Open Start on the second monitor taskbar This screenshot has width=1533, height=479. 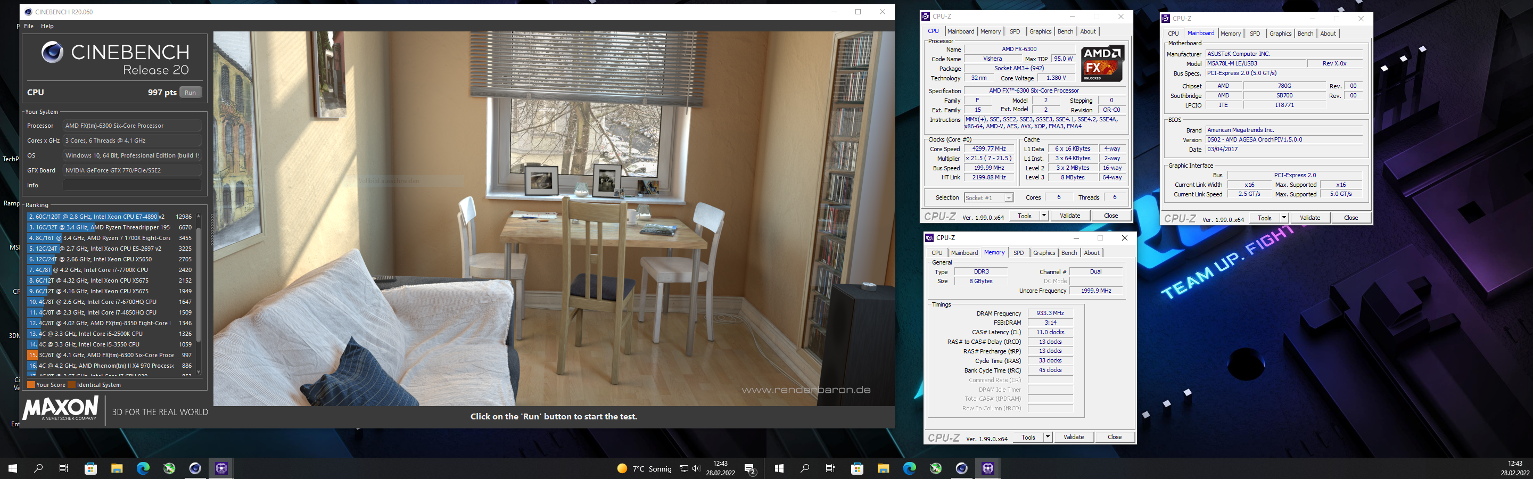pyautogui.click(x=779, y=468)
